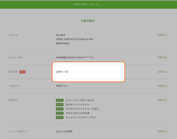Click 変更する link for お支払い情報

click(x=162, y=58)
